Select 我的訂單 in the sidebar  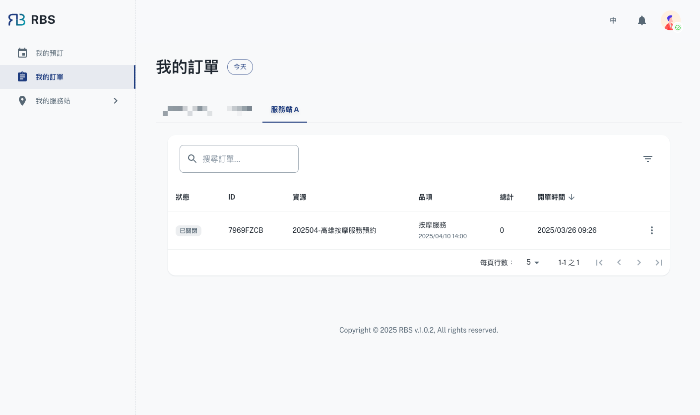tap(50, 77)
